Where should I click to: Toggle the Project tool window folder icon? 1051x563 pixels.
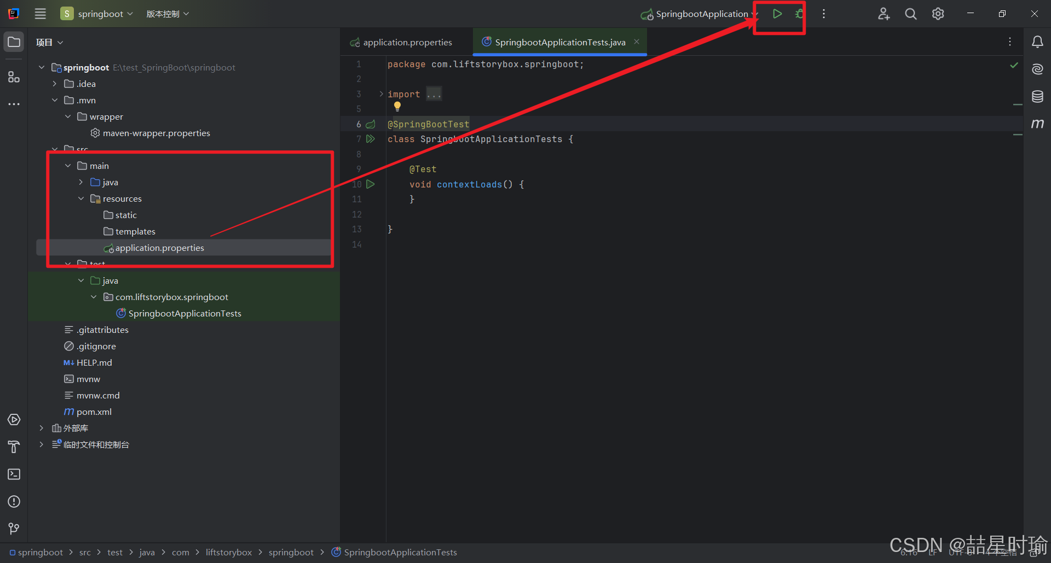click(14, 42)
